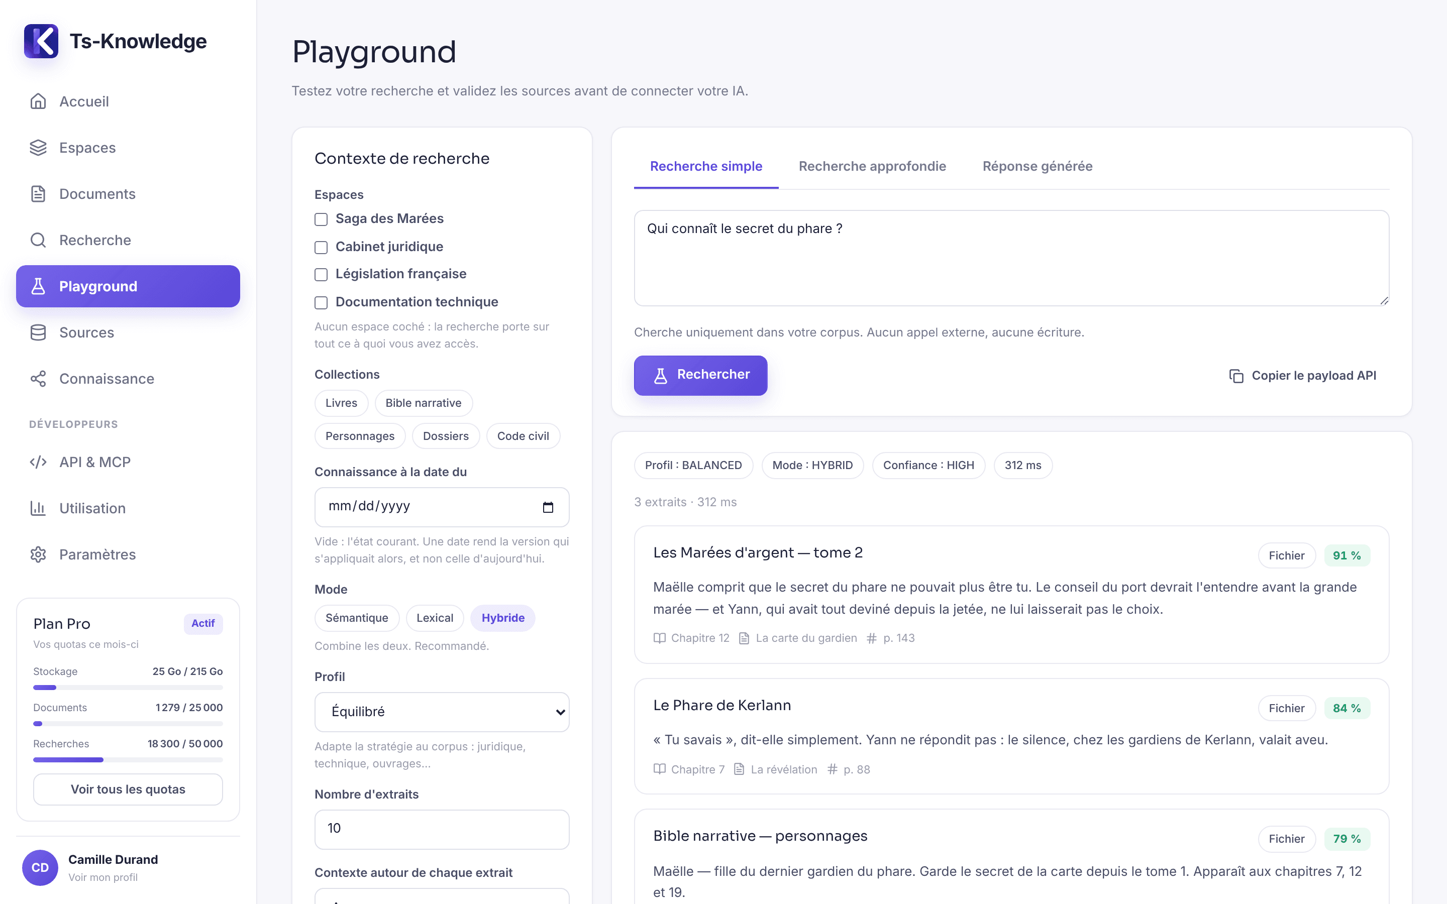1447x904 pixels.
Task: Click the Nombre d'extraits field
Action: pyautogui.click(x=442, y=829)
